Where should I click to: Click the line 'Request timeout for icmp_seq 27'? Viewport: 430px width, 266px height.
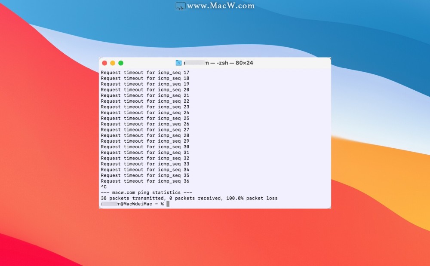pos(145,130)
